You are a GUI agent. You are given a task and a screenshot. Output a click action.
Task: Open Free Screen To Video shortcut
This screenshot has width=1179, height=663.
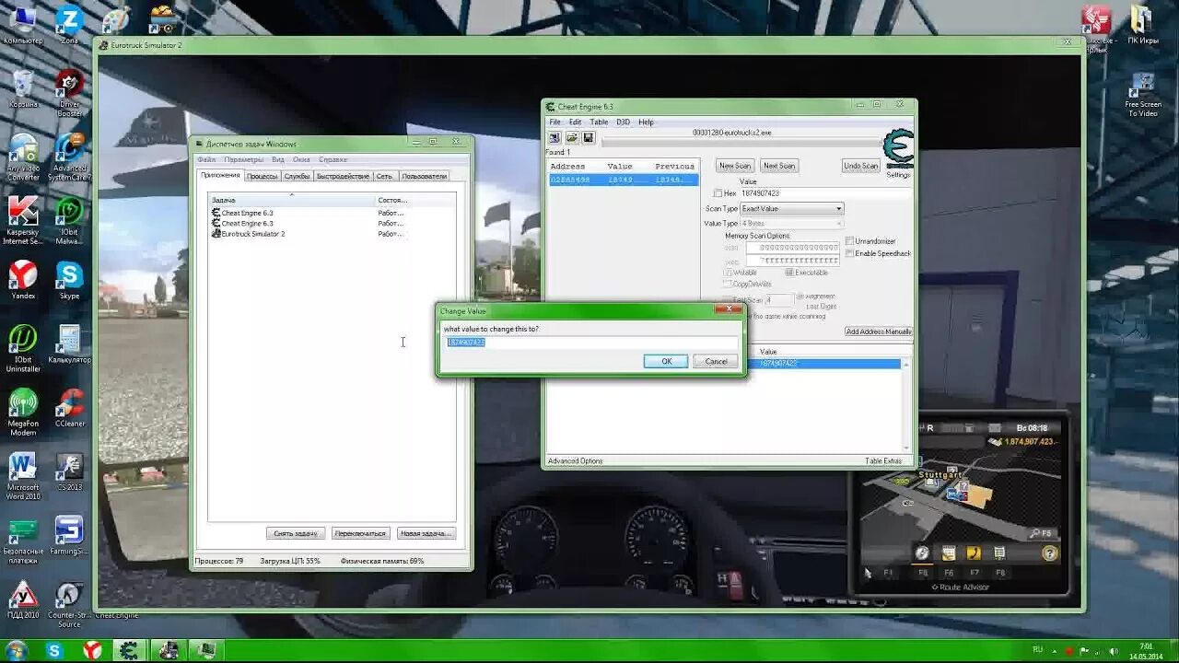[x=1142, y=95]
